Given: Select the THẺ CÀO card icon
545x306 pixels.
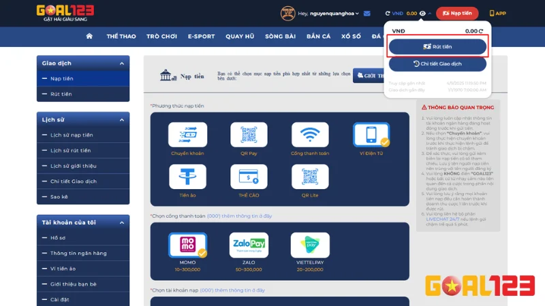Looking at the screenshot, I should point(249,177).
